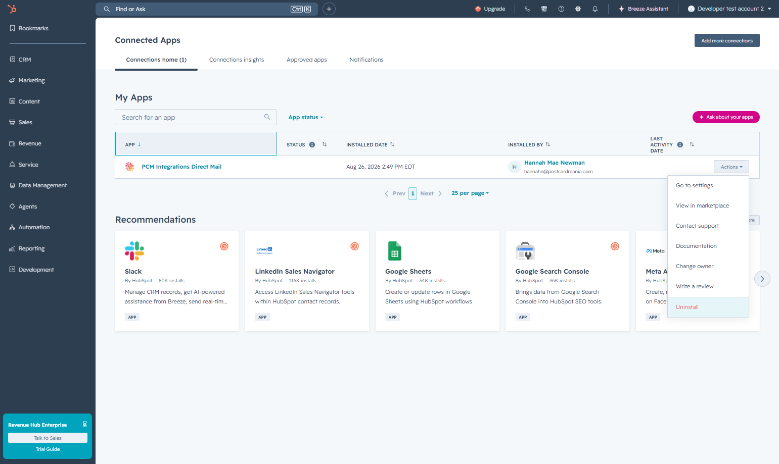Open the Breeze Assistant
Viewport: 779px width, 464px height.
[x=644, y=9]
